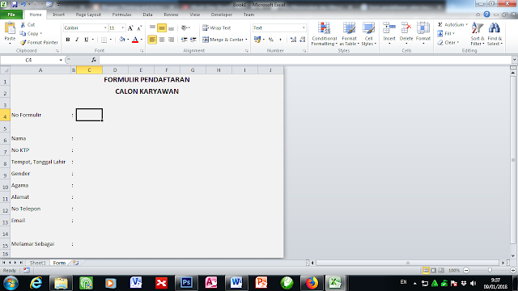
Task: Click the Font Color letter A
Action: tap(135, 40)
